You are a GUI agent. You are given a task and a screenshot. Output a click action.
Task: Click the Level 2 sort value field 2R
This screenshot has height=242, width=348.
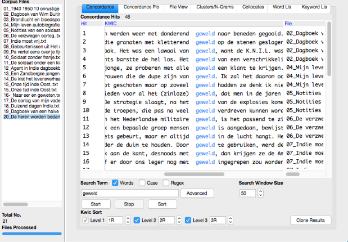pyautogui.click(x=166, y=220)
